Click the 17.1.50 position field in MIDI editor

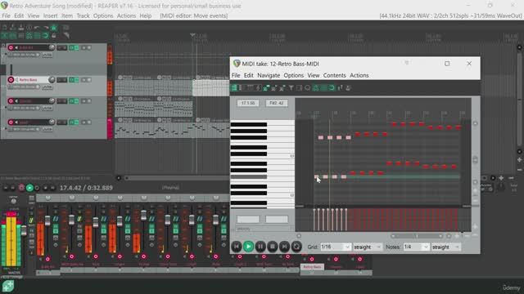[248, 103]
